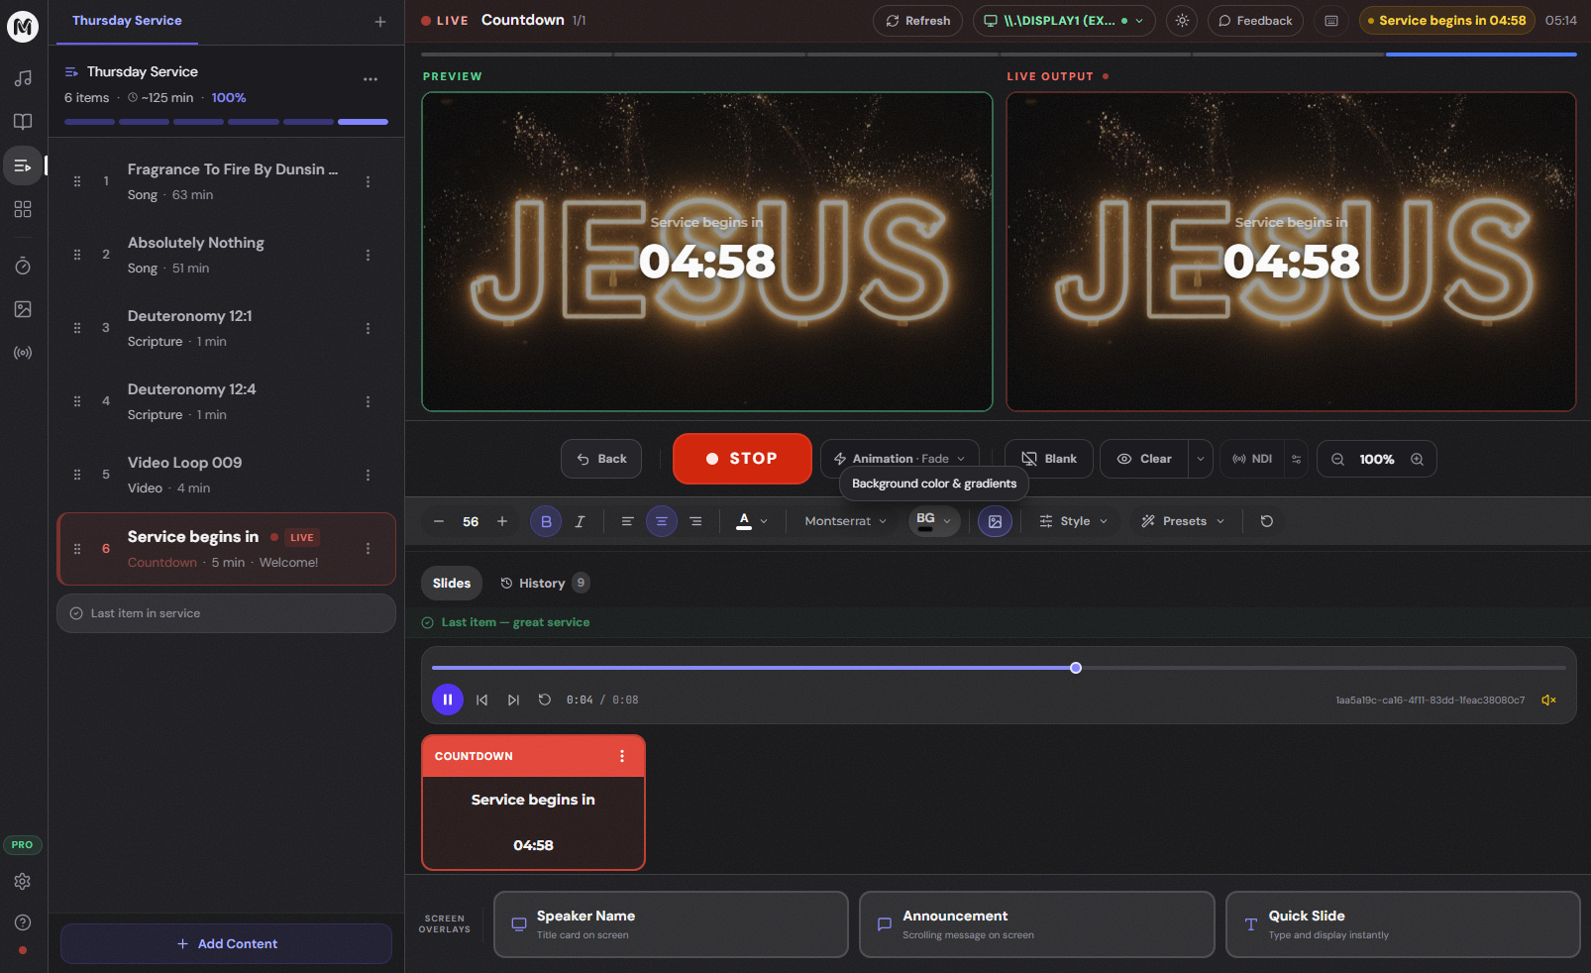Open the Songs library in the sidebar
1591x973 pixels.
point(23,77)
